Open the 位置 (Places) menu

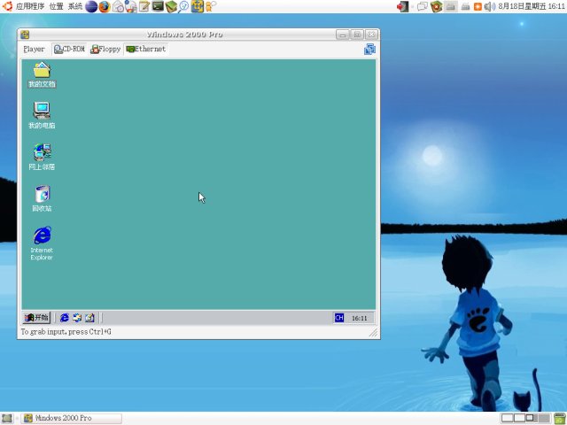(x=56, y=6)
